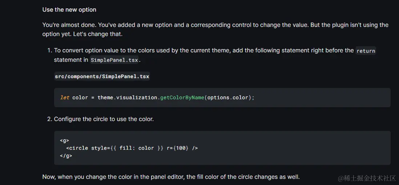
Task: Select "Configure the circle to use the color" step
Action: pos(104,119)
